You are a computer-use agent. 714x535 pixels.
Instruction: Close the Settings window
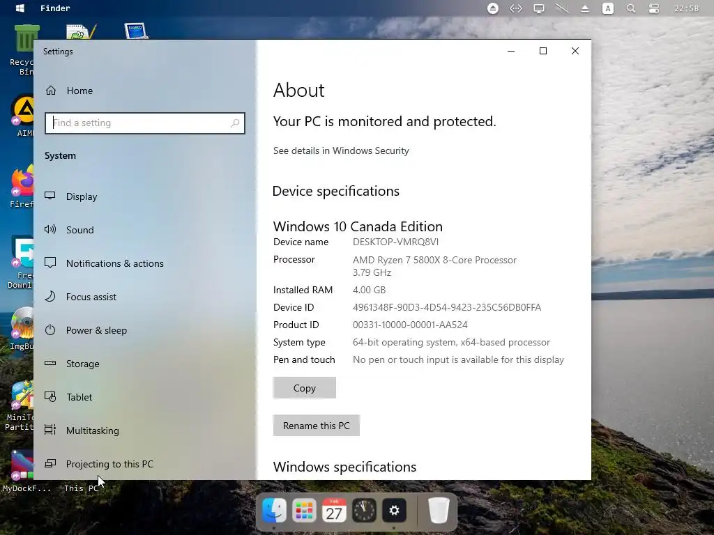point(575,51)
